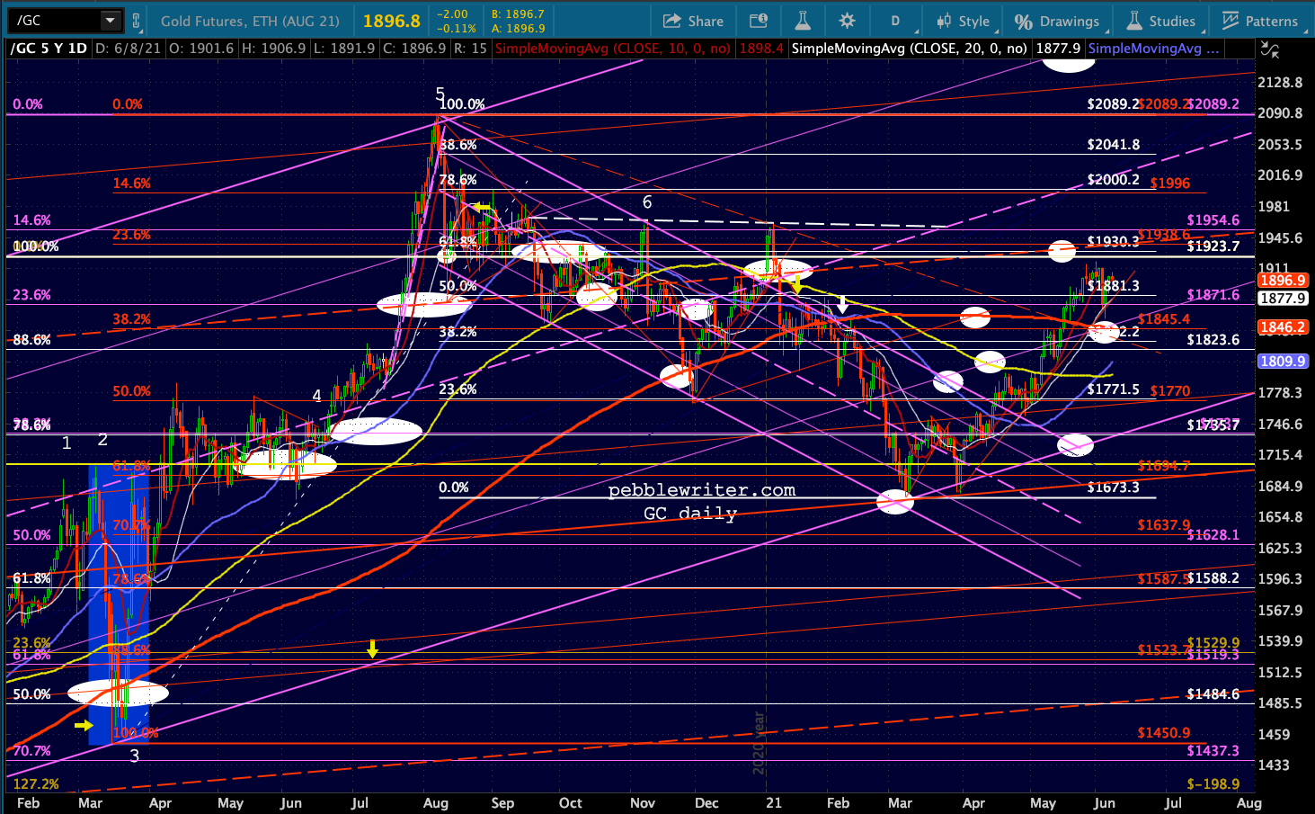Select the red $1450.9 level label

1163,733
